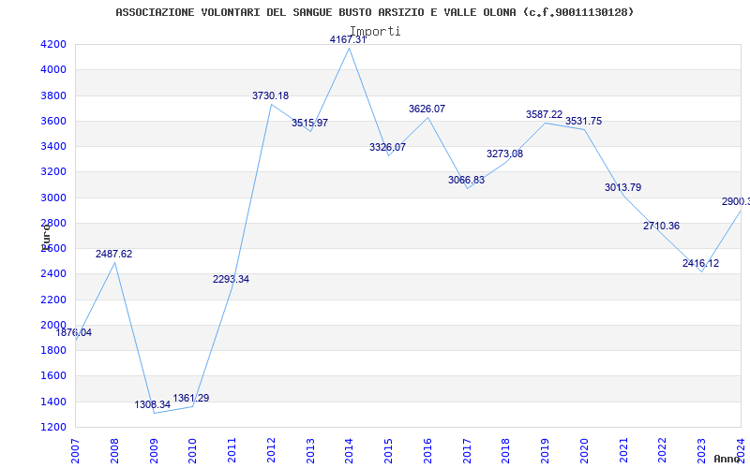This screenshot has height=468, width=750.
Task: Click the 3273.08 data label
Action: tap(504, 154)
